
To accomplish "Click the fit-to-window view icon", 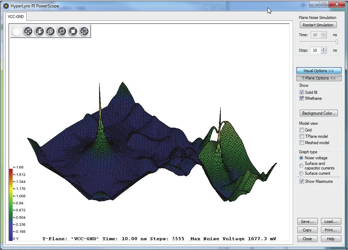I will 84,31.
